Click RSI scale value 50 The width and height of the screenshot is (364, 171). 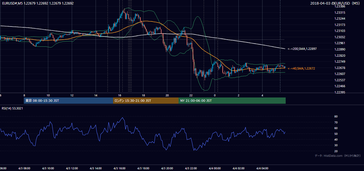pos(336,134)
